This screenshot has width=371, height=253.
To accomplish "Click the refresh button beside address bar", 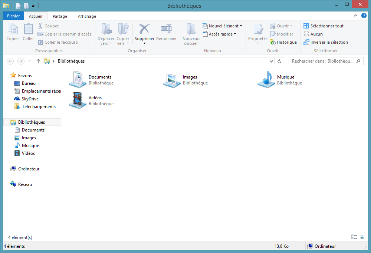I will 280,61.
